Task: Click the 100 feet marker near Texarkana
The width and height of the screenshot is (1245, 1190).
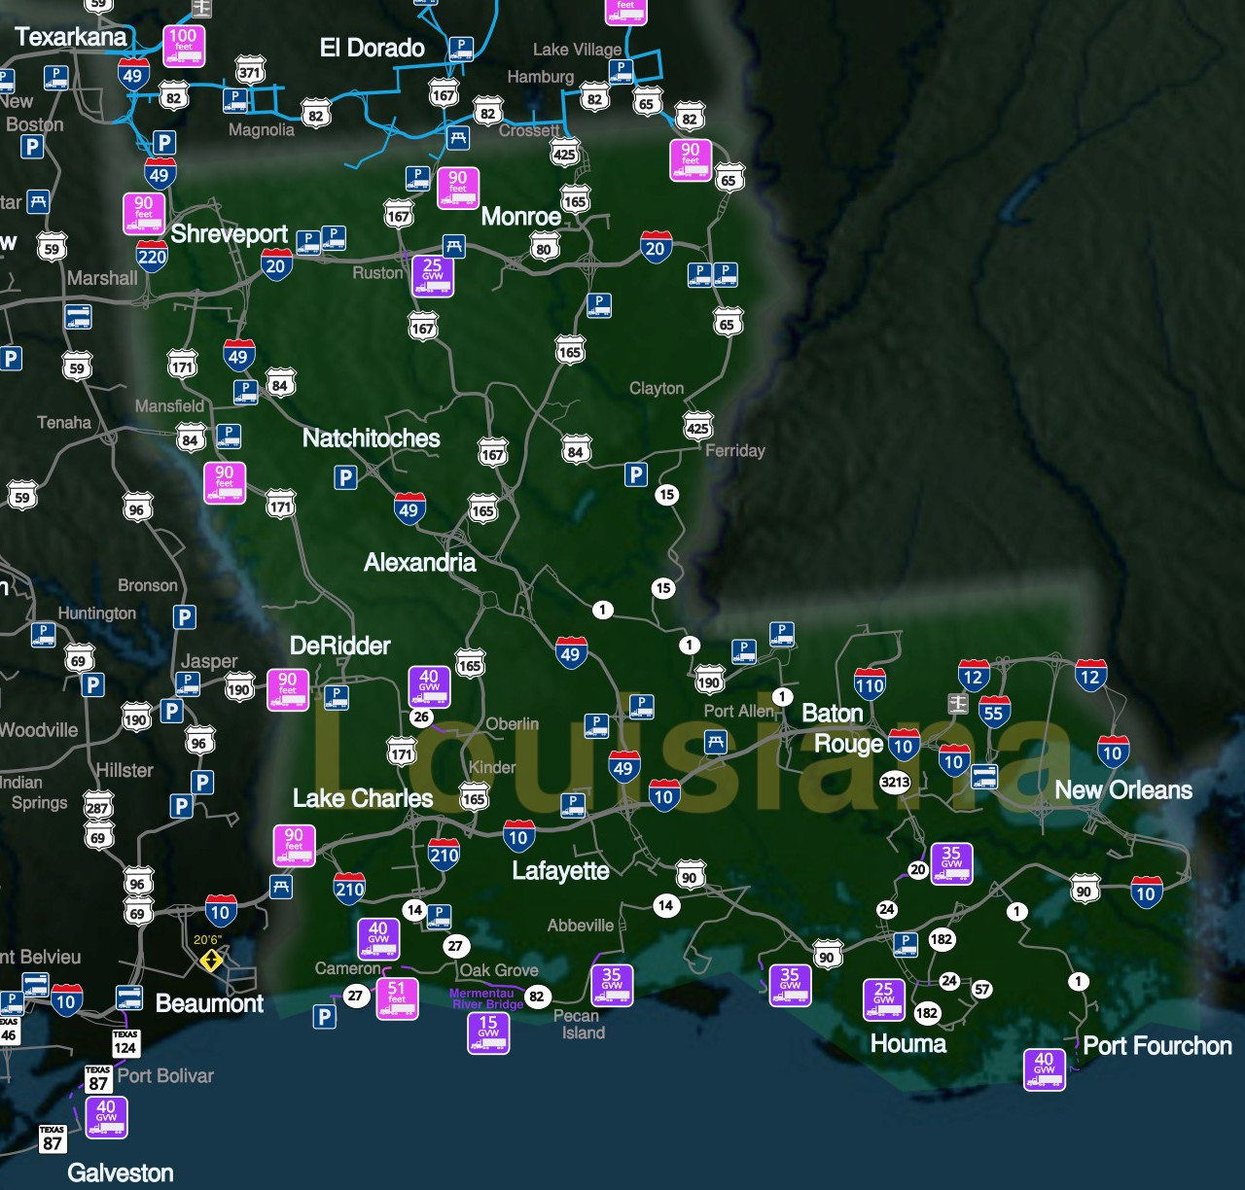Action: coord(183,45)
